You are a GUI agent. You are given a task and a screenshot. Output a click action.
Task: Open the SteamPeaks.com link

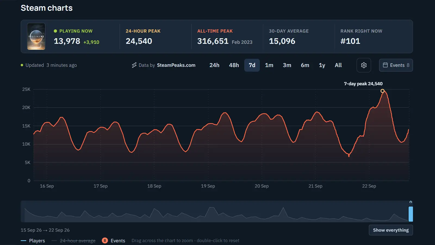pyautogui.click(x=176, y=65)
